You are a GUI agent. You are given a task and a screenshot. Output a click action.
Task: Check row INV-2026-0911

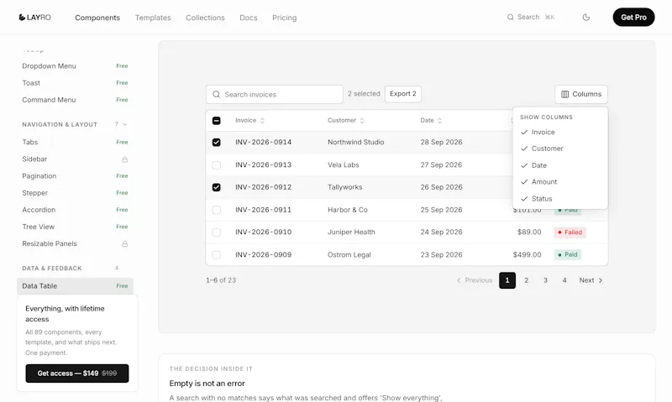[x=217, y=210]
